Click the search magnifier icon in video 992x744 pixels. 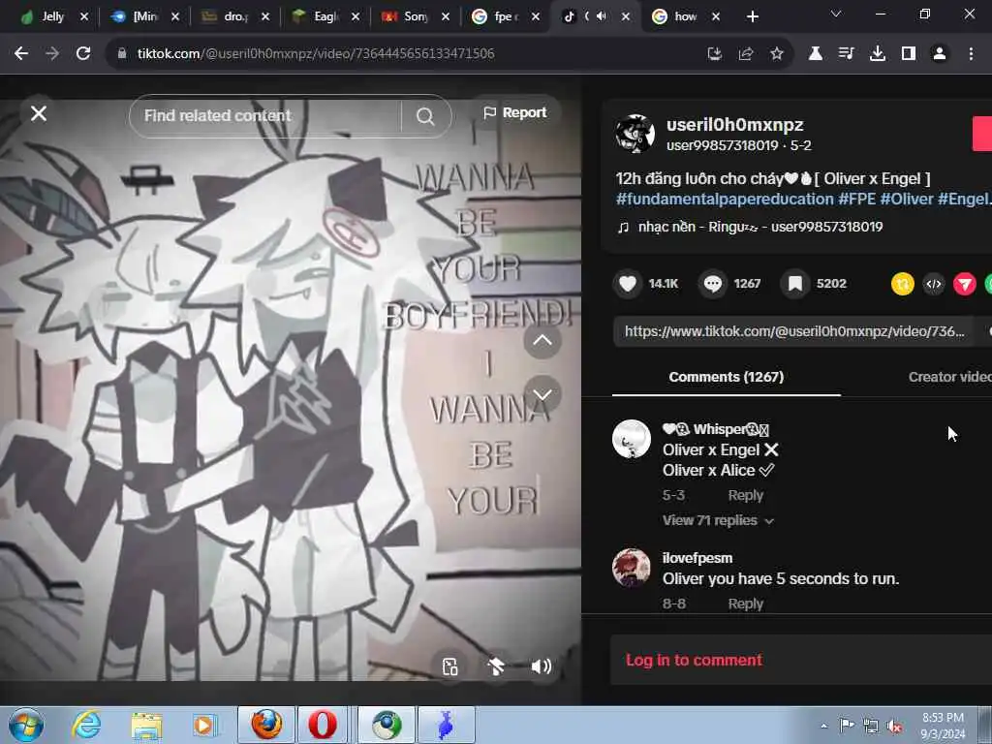point(425,116)
